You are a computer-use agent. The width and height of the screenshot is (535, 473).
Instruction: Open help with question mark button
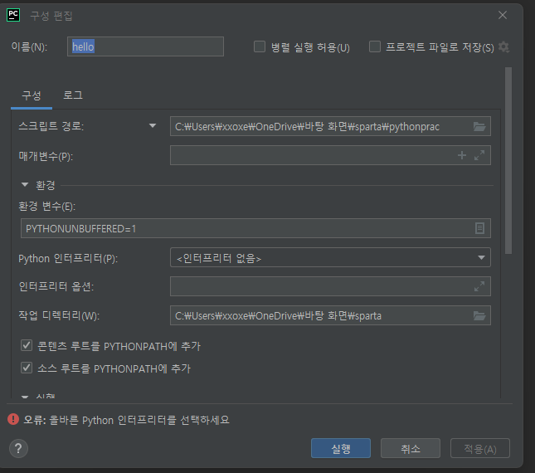pos(18,448)
